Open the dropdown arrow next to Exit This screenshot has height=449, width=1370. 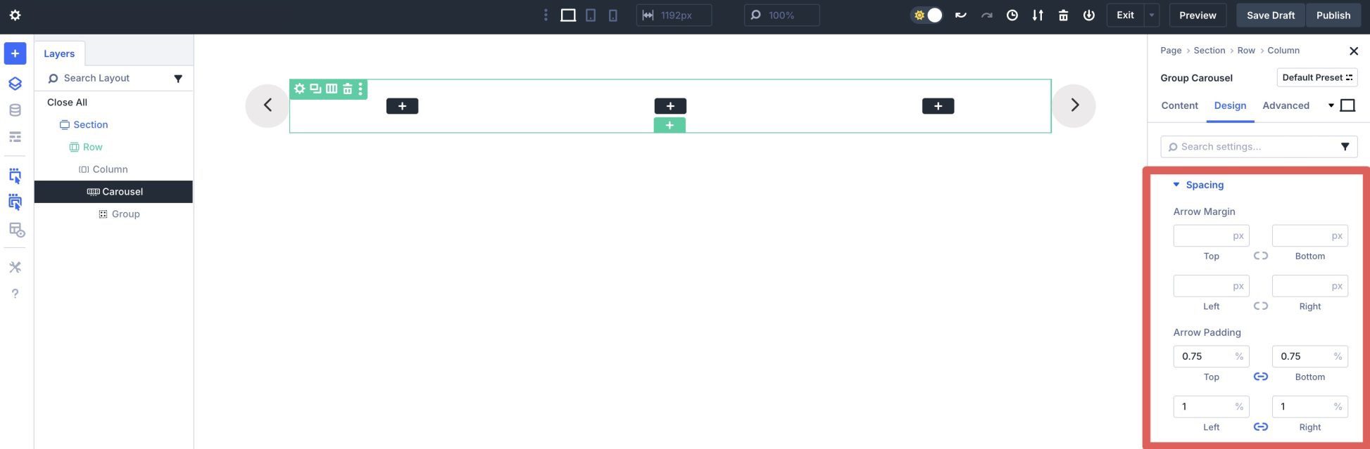[1152, 15]
